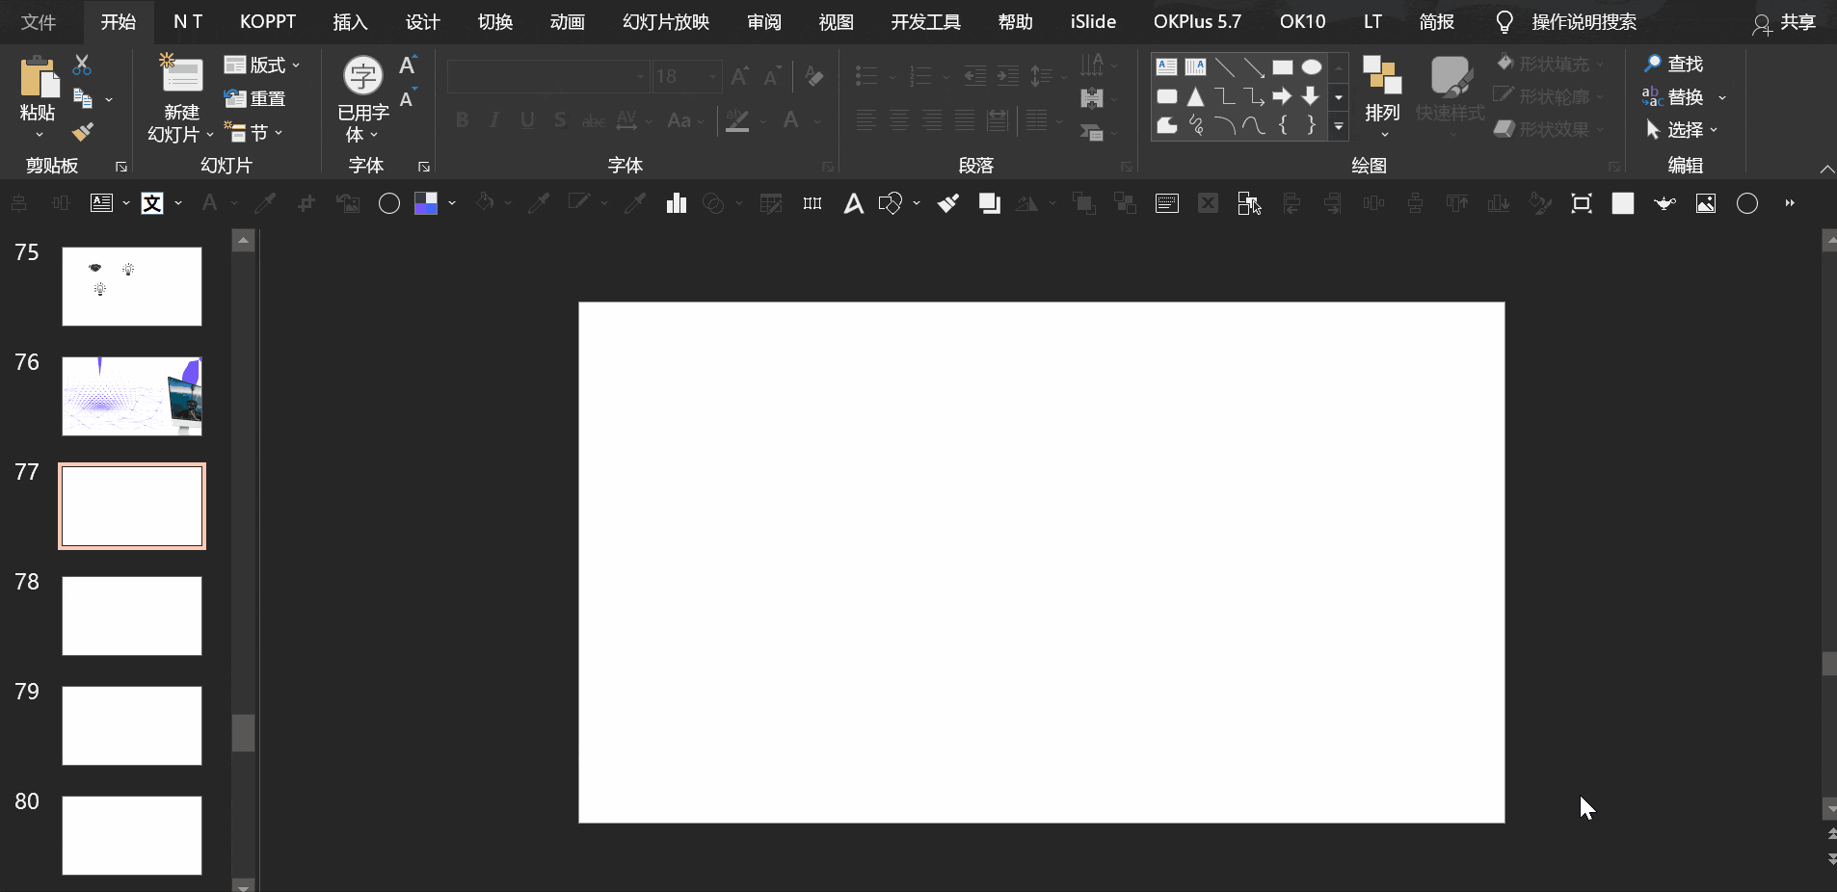The height and width of the screenshot is (892, 1837).
Task: Open the iSlide ribbon tab
Action: click(x=1093, y=22)
